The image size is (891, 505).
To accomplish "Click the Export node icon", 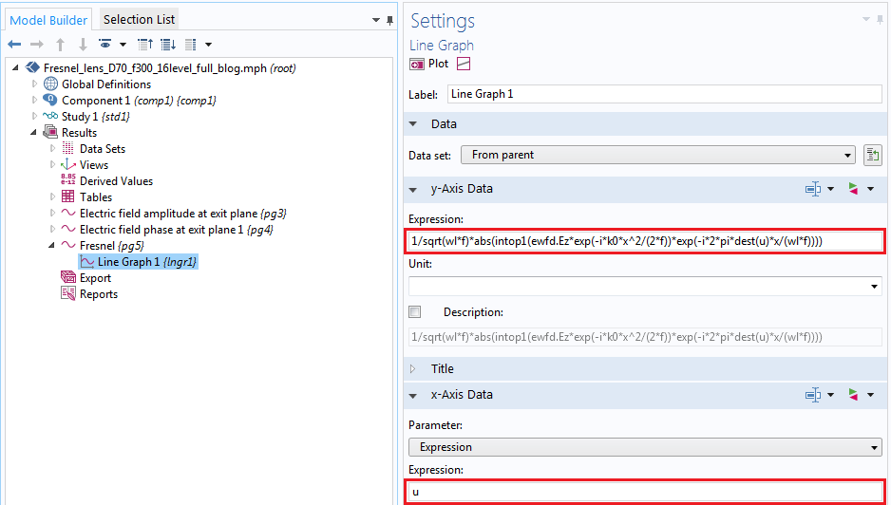I will coord(68,277).
